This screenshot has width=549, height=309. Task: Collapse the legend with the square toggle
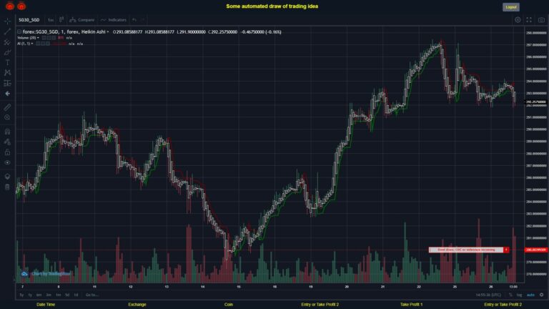point(19,32)
